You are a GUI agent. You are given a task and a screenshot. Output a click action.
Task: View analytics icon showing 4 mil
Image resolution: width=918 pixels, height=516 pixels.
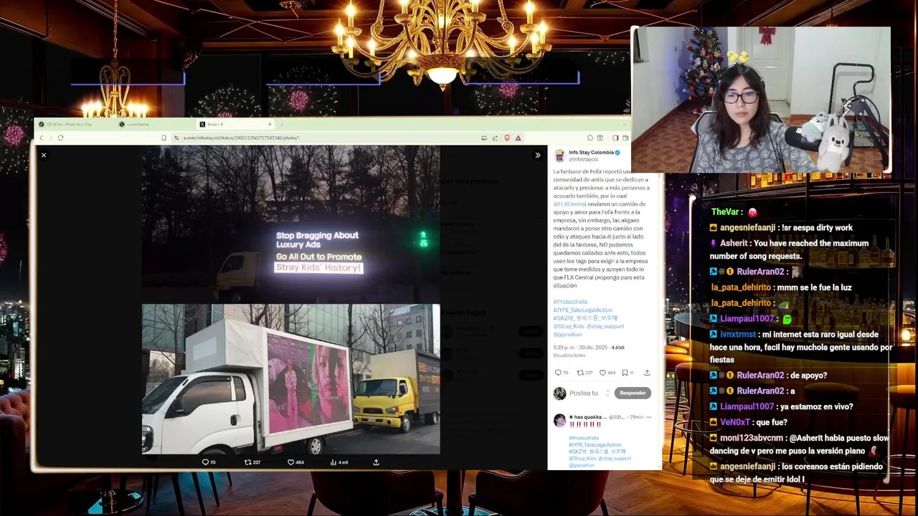coord(339,462)
